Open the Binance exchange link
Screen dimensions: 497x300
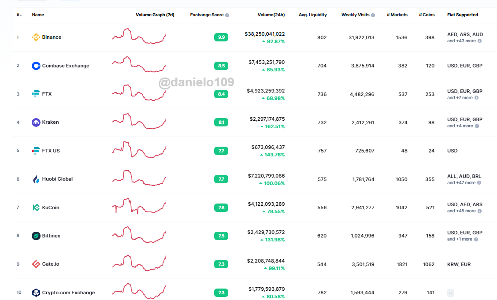(52, 37)
